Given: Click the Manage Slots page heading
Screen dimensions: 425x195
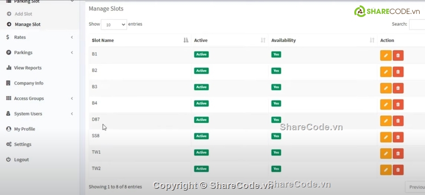Looking at the screenshot, I should [106, 8].
